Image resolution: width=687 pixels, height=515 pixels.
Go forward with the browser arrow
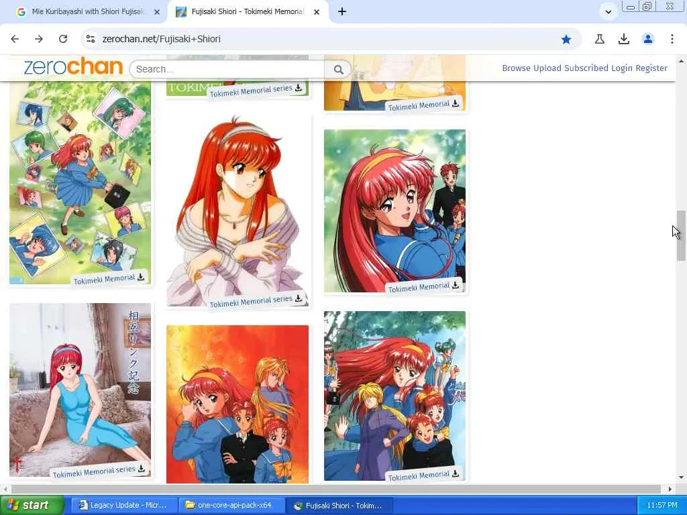pyautogui.click(x=39, y=39)
